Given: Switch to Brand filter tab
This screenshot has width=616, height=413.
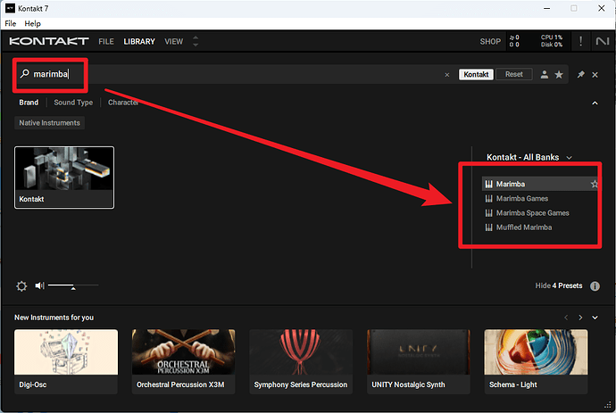Looking at the screenshot, I should pos(29,103).
